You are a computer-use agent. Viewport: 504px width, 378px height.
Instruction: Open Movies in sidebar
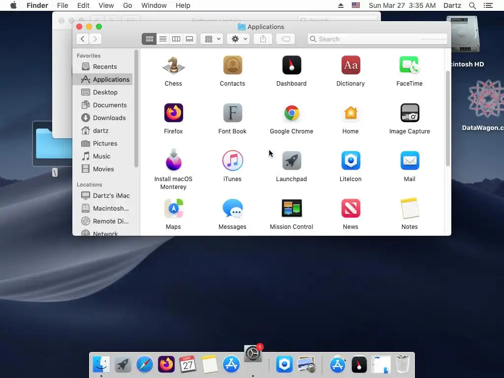(103, 169)
